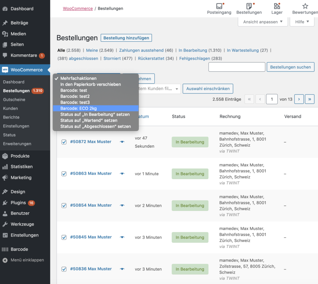Click the Menü einklappen collapse arrow icon
318x284 pixels.
pos(5,260)
